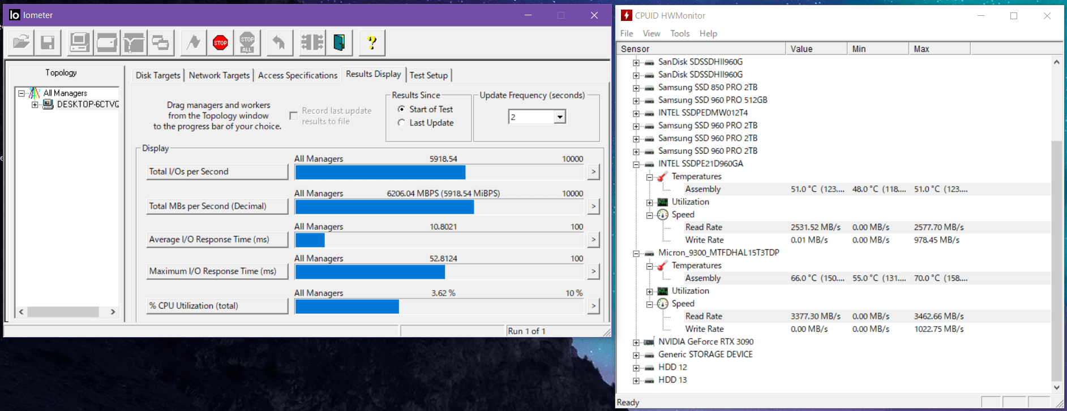Click Total MBs per Second (Decimal) button
Viewport: 1067px width, 411px height.
point(217,206)
